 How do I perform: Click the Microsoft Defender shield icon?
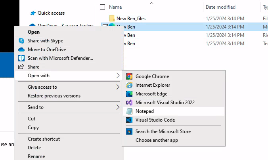21,58
